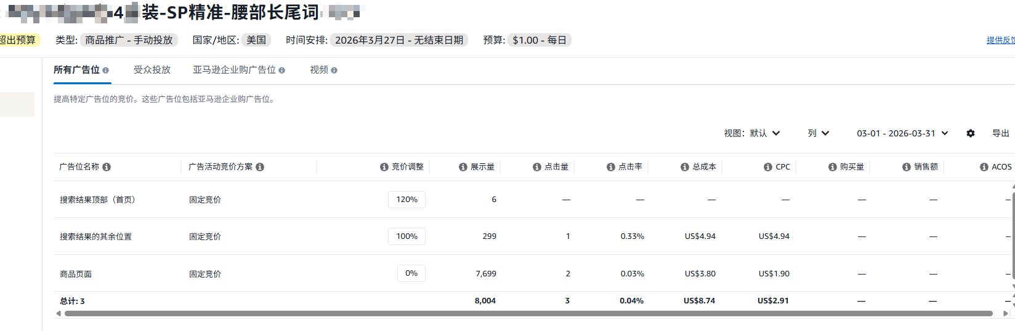This screenshot has height=331, width=1015.
Task: Click info icon next to 广告活动竞价方案
Action: (x=260, y=167)
